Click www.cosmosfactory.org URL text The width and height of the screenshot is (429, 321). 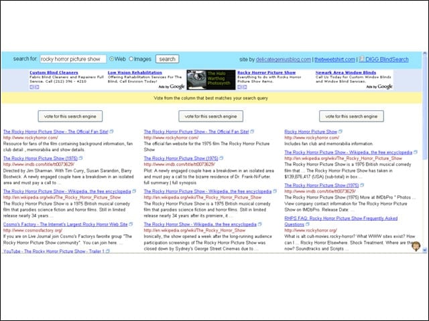click(x=33, y=230)
